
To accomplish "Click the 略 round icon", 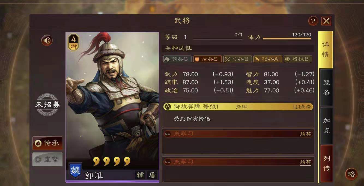I will 351,174.
